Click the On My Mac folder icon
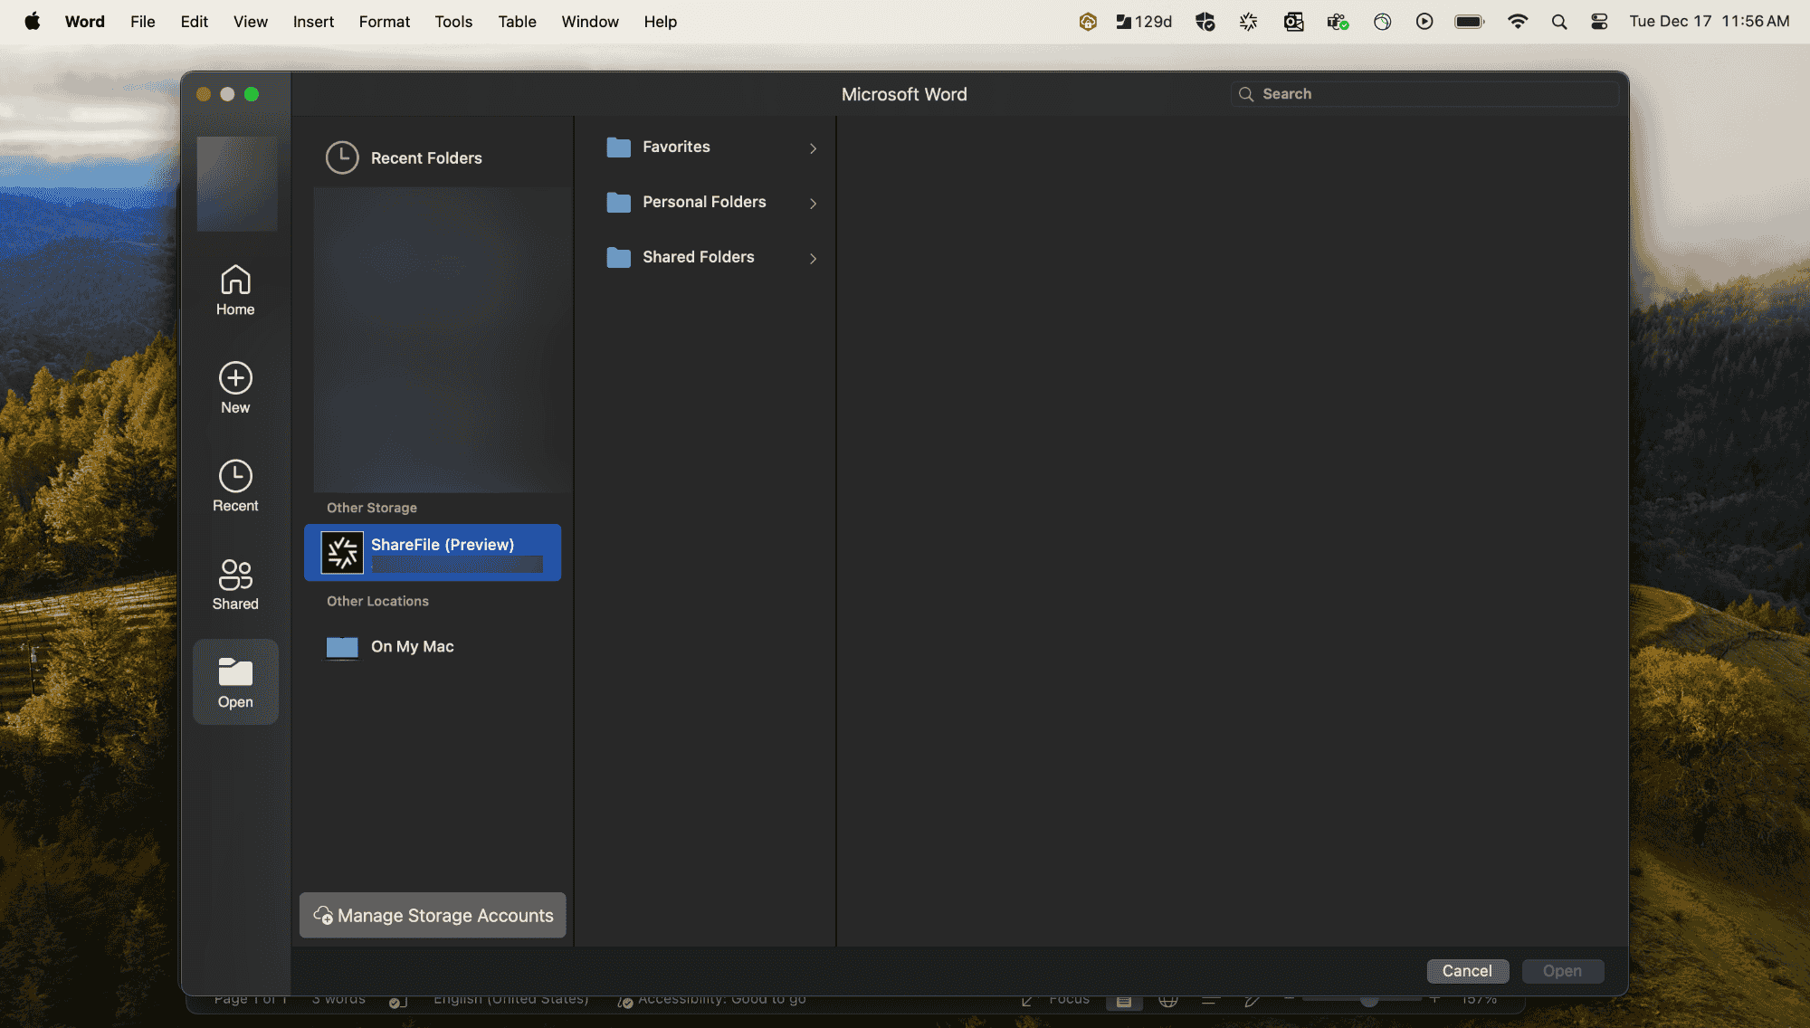This screenshot has width=1810, height=1028. click(342, 647)
